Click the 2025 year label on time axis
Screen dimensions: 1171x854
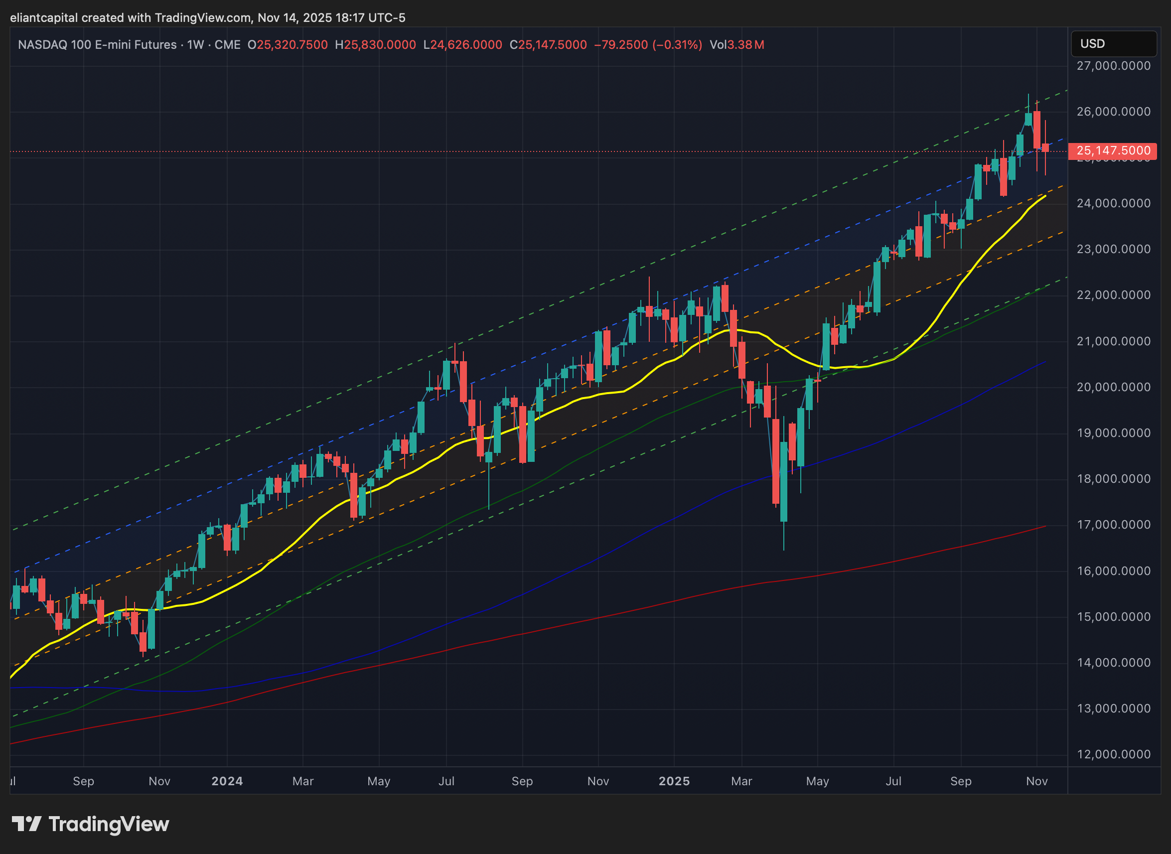pyautogui.click(x=674, y=781)
